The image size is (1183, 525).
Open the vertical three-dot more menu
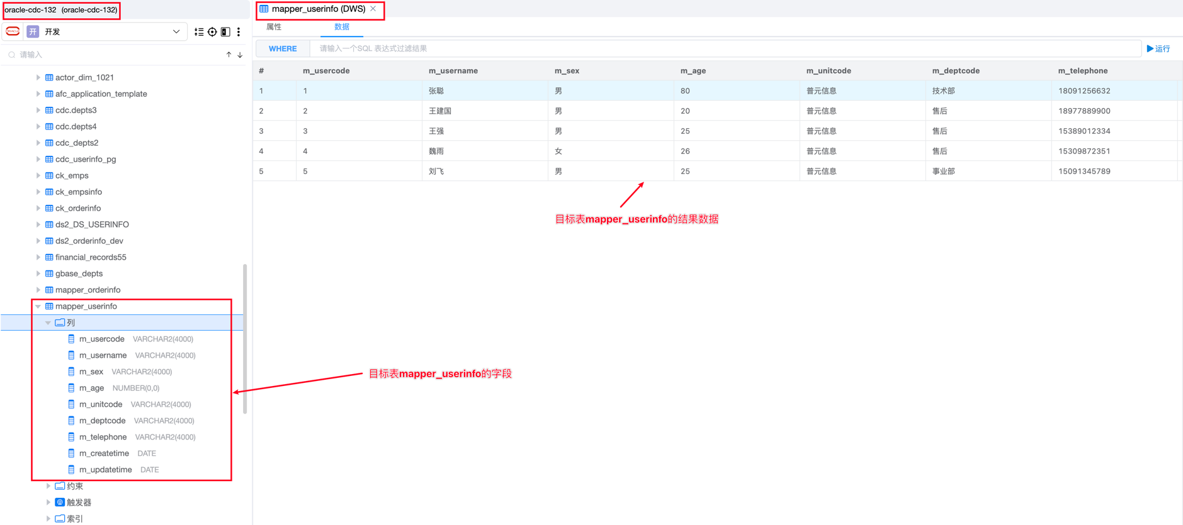pos(239,31)
